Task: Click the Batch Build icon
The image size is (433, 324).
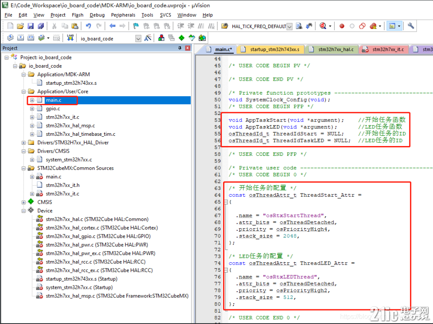Action: [41, 38]
